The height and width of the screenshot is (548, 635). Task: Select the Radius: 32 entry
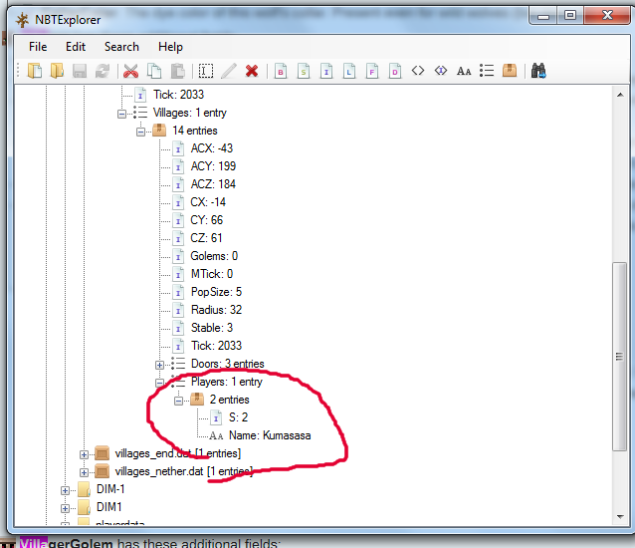(x=216, y=310)
